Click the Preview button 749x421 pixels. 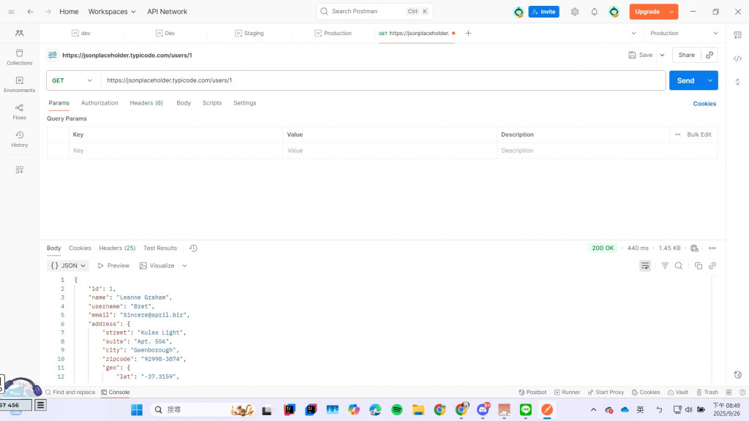tap(113, 265)
